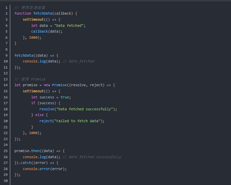Click the value true on line 16

(65, 97)
